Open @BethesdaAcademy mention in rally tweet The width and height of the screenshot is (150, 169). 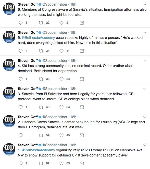[x=38, y=150]
